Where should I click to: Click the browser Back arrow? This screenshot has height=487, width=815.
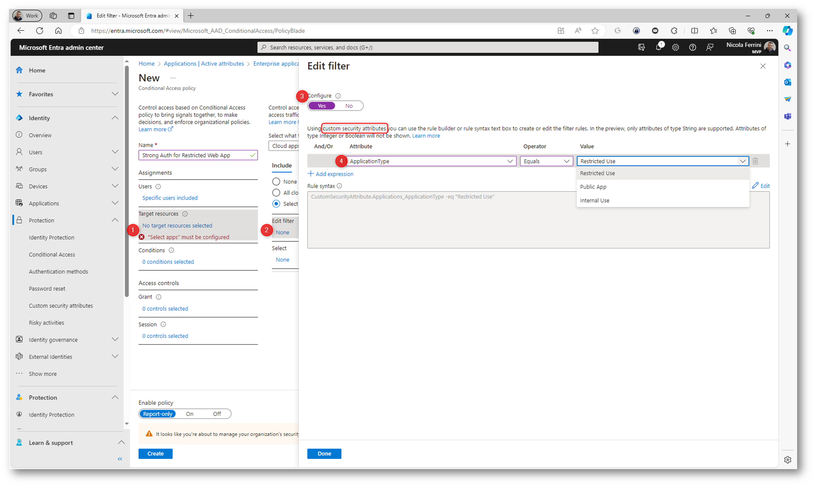tap(20, 31)
